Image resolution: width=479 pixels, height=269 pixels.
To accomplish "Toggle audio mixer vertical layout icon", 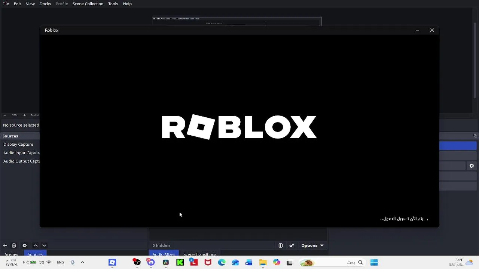I will (281, 245).
